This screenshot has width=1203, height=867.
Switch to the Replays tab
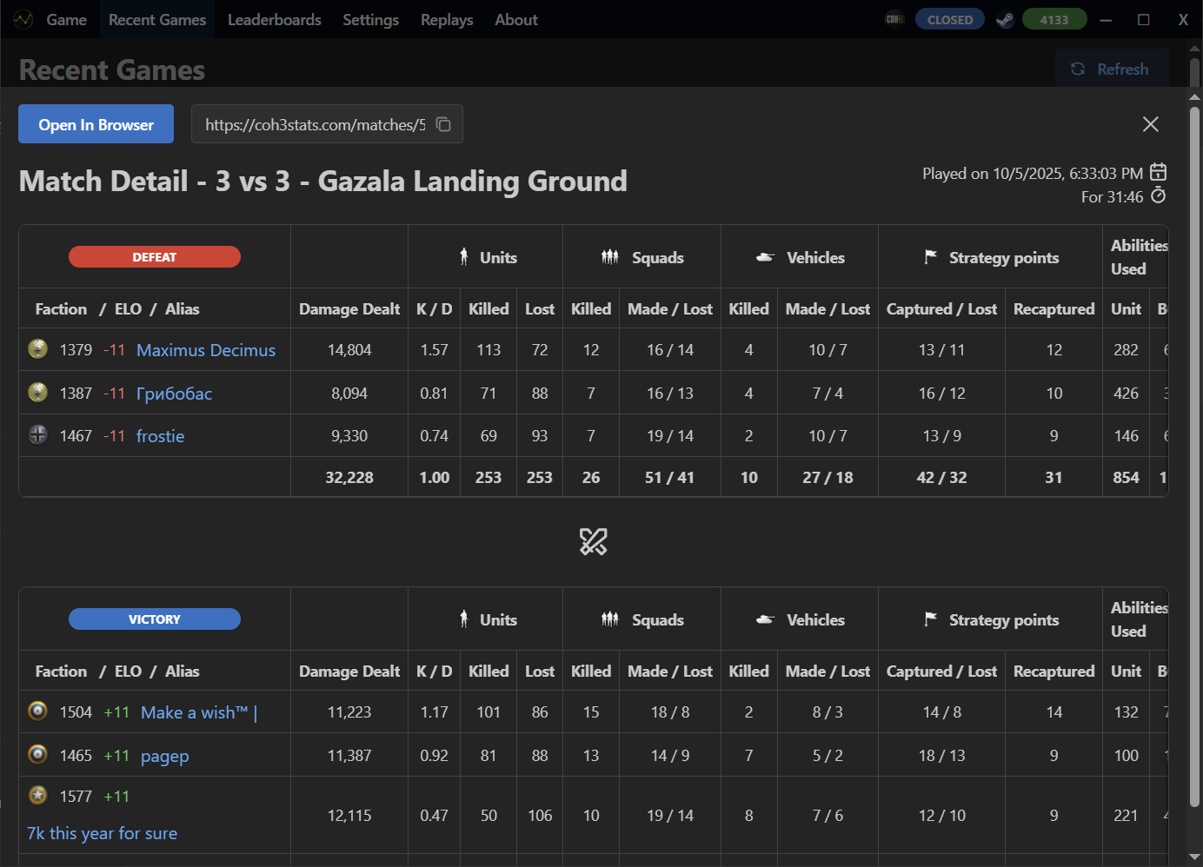pos(447,20)
